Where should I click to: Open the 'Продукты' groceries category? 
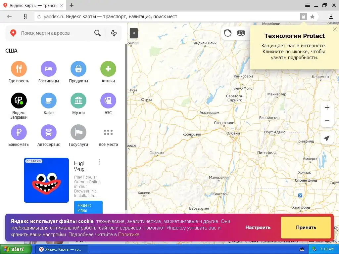[78, 69]
